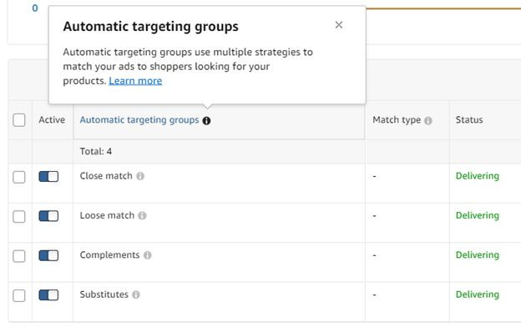Close the Automatic targeting groups popup
This screenshot has height=332, width=521.
coord(339,25)
